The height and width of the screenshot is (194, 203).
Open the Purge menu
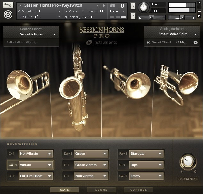coord(118,12)
